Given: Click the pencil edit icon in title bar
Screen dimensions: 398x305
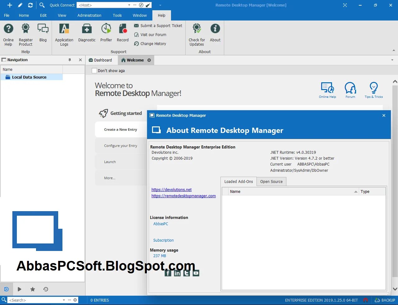Looking at the screenshot, I should (x=20, y=5).
